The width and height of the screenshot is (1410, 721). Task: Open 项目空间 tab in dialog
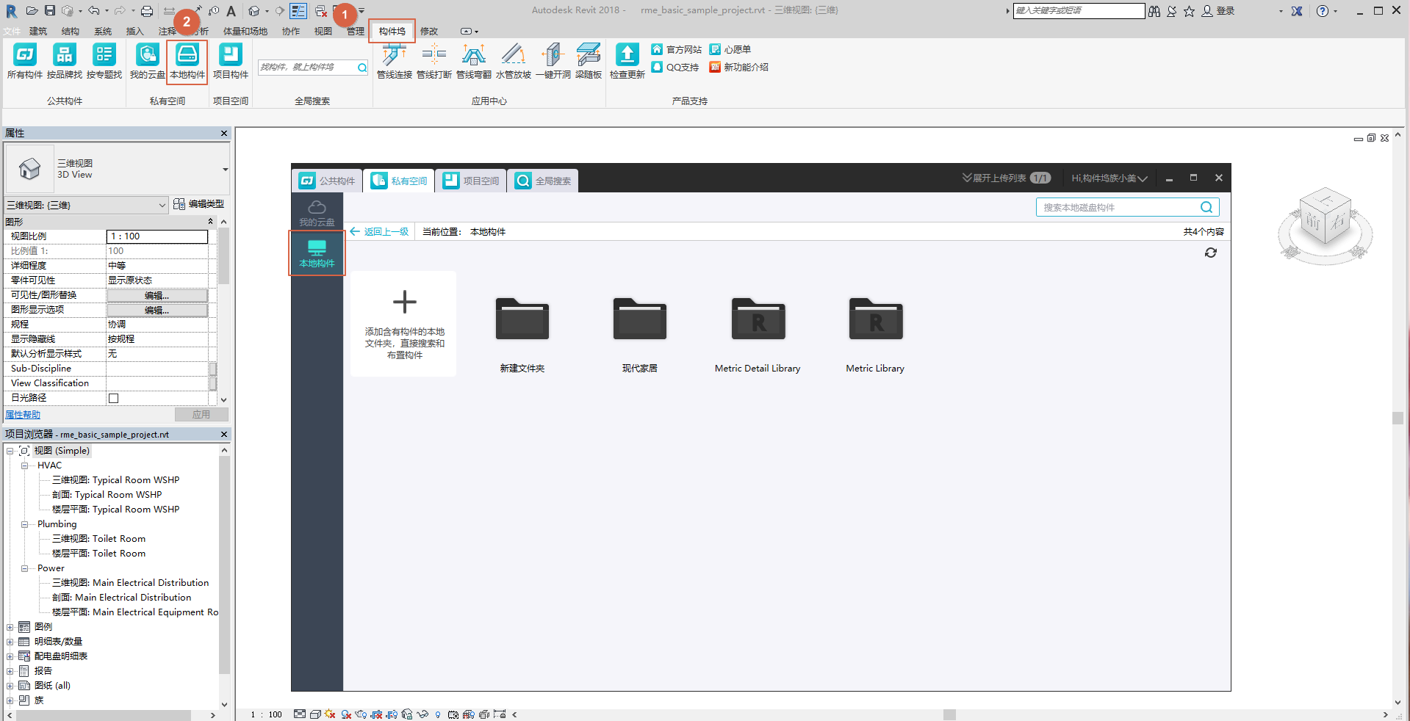click(x=471, y=181)
